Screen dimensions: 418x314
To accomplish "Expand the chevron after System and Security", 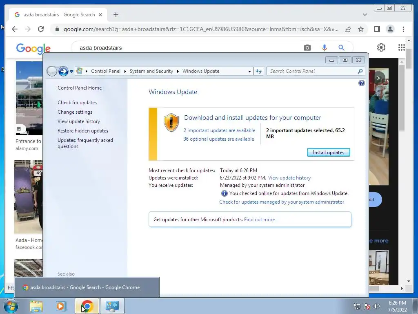I will click(x=178, y=71).
